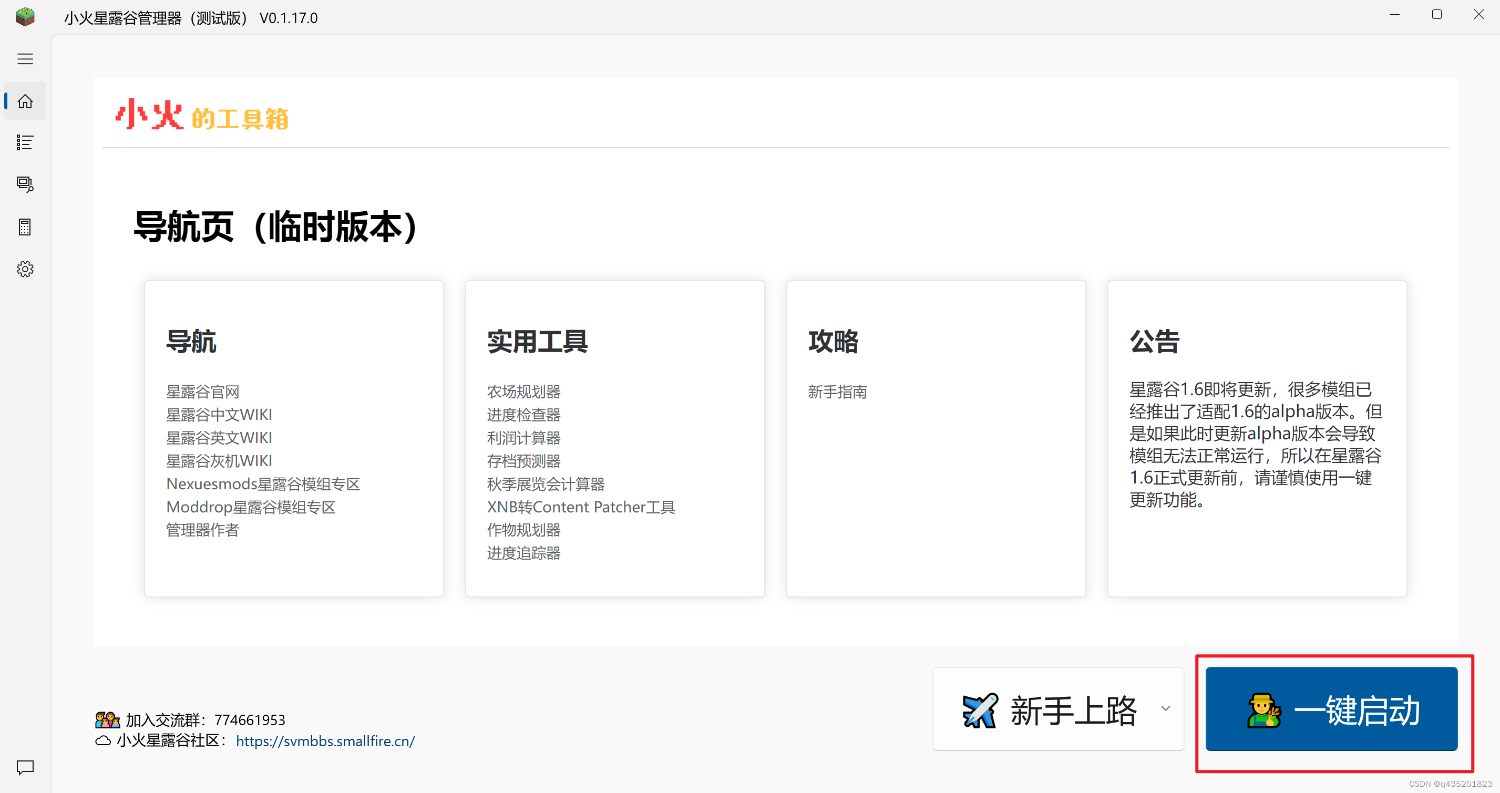Screen dimensions: 1500x793
Task: Open the 新手指南 guide link
Action: coord(837,392)
